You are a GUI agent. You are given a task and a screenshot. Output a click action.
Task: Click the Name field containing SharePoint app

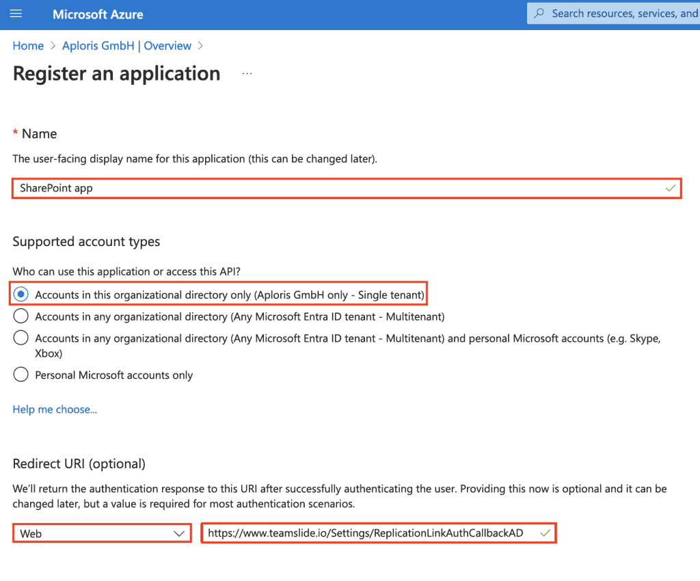tap(347, 188)
